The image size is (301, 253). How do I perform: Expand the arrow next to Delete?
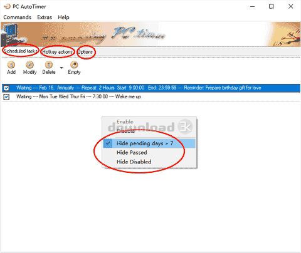pyautogui.click(x=61, y=68)
